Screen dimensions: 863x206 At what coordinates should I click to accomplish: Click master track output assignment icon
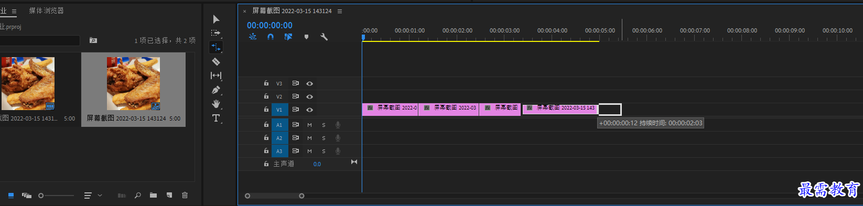(354, 162)
